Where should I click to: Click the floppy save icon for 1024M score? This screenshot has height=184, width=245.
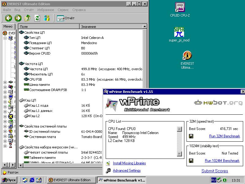point(191,161)
